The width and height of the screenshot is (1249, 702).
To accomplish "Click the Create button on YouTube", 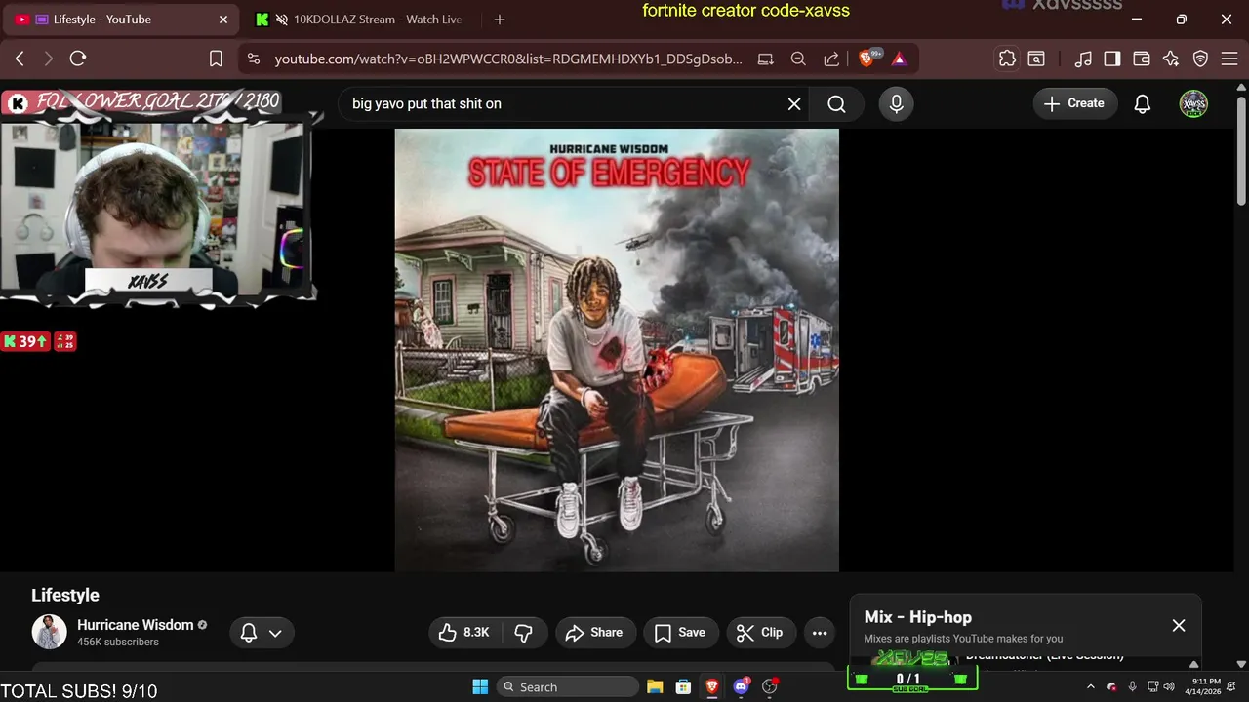I will (1074, 103).
